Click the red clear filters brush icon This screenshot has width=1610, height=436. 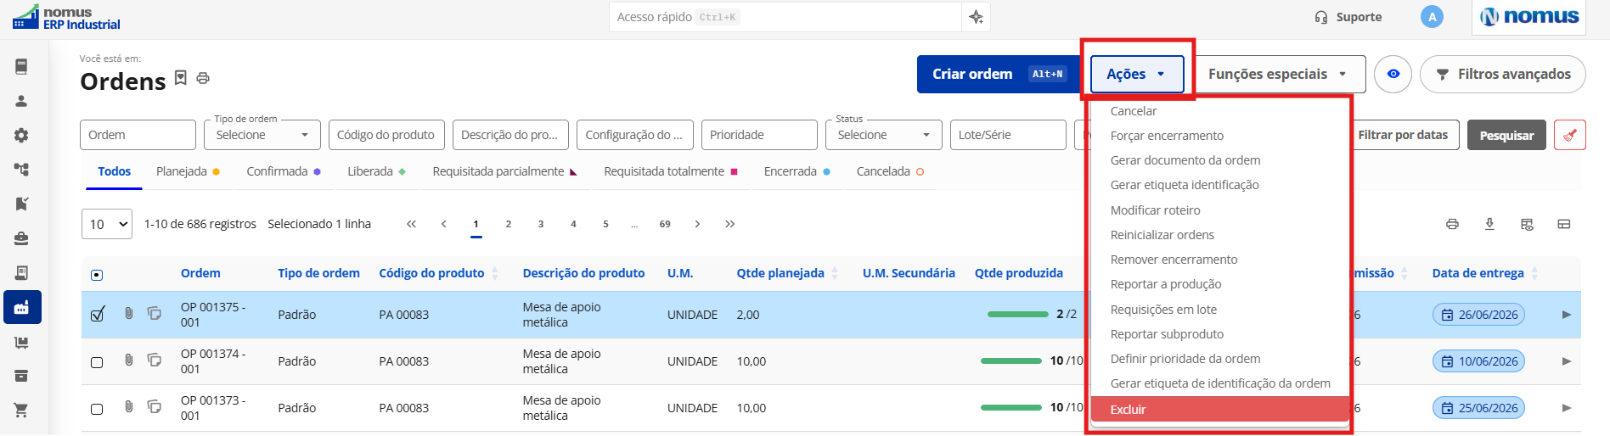(1569, 135)
